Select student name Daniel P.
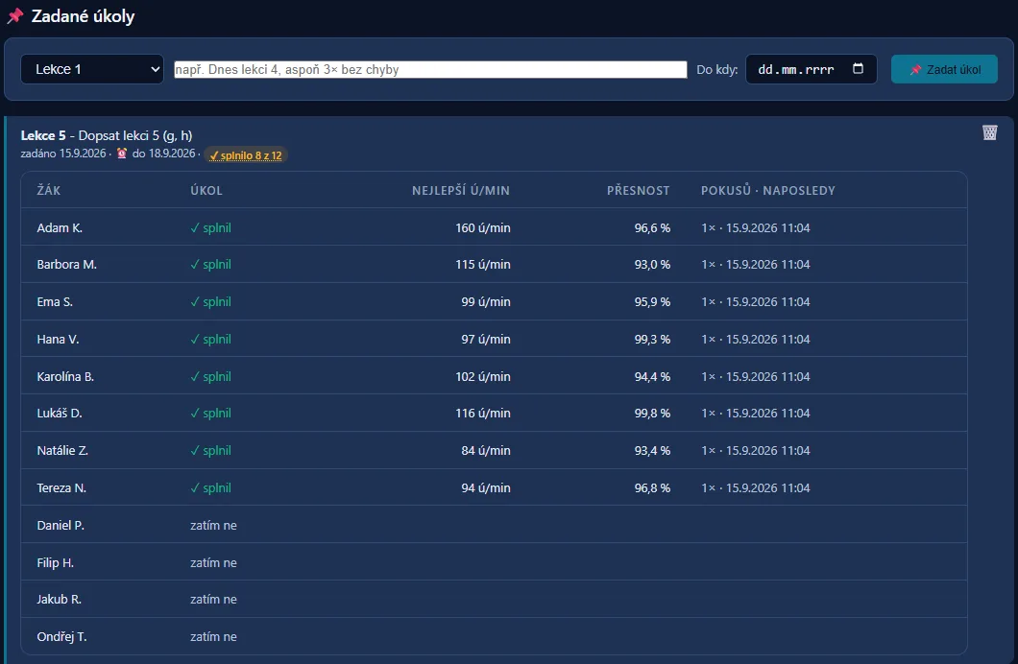The image size is (1018, 664). pyautogui.click(x=61, y=526)
